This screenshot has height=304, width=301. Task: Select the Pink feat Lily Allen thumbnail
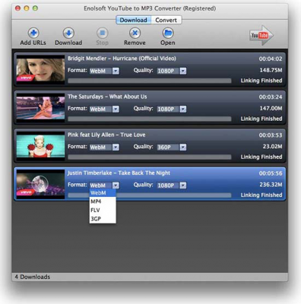(x=40, y=146)
